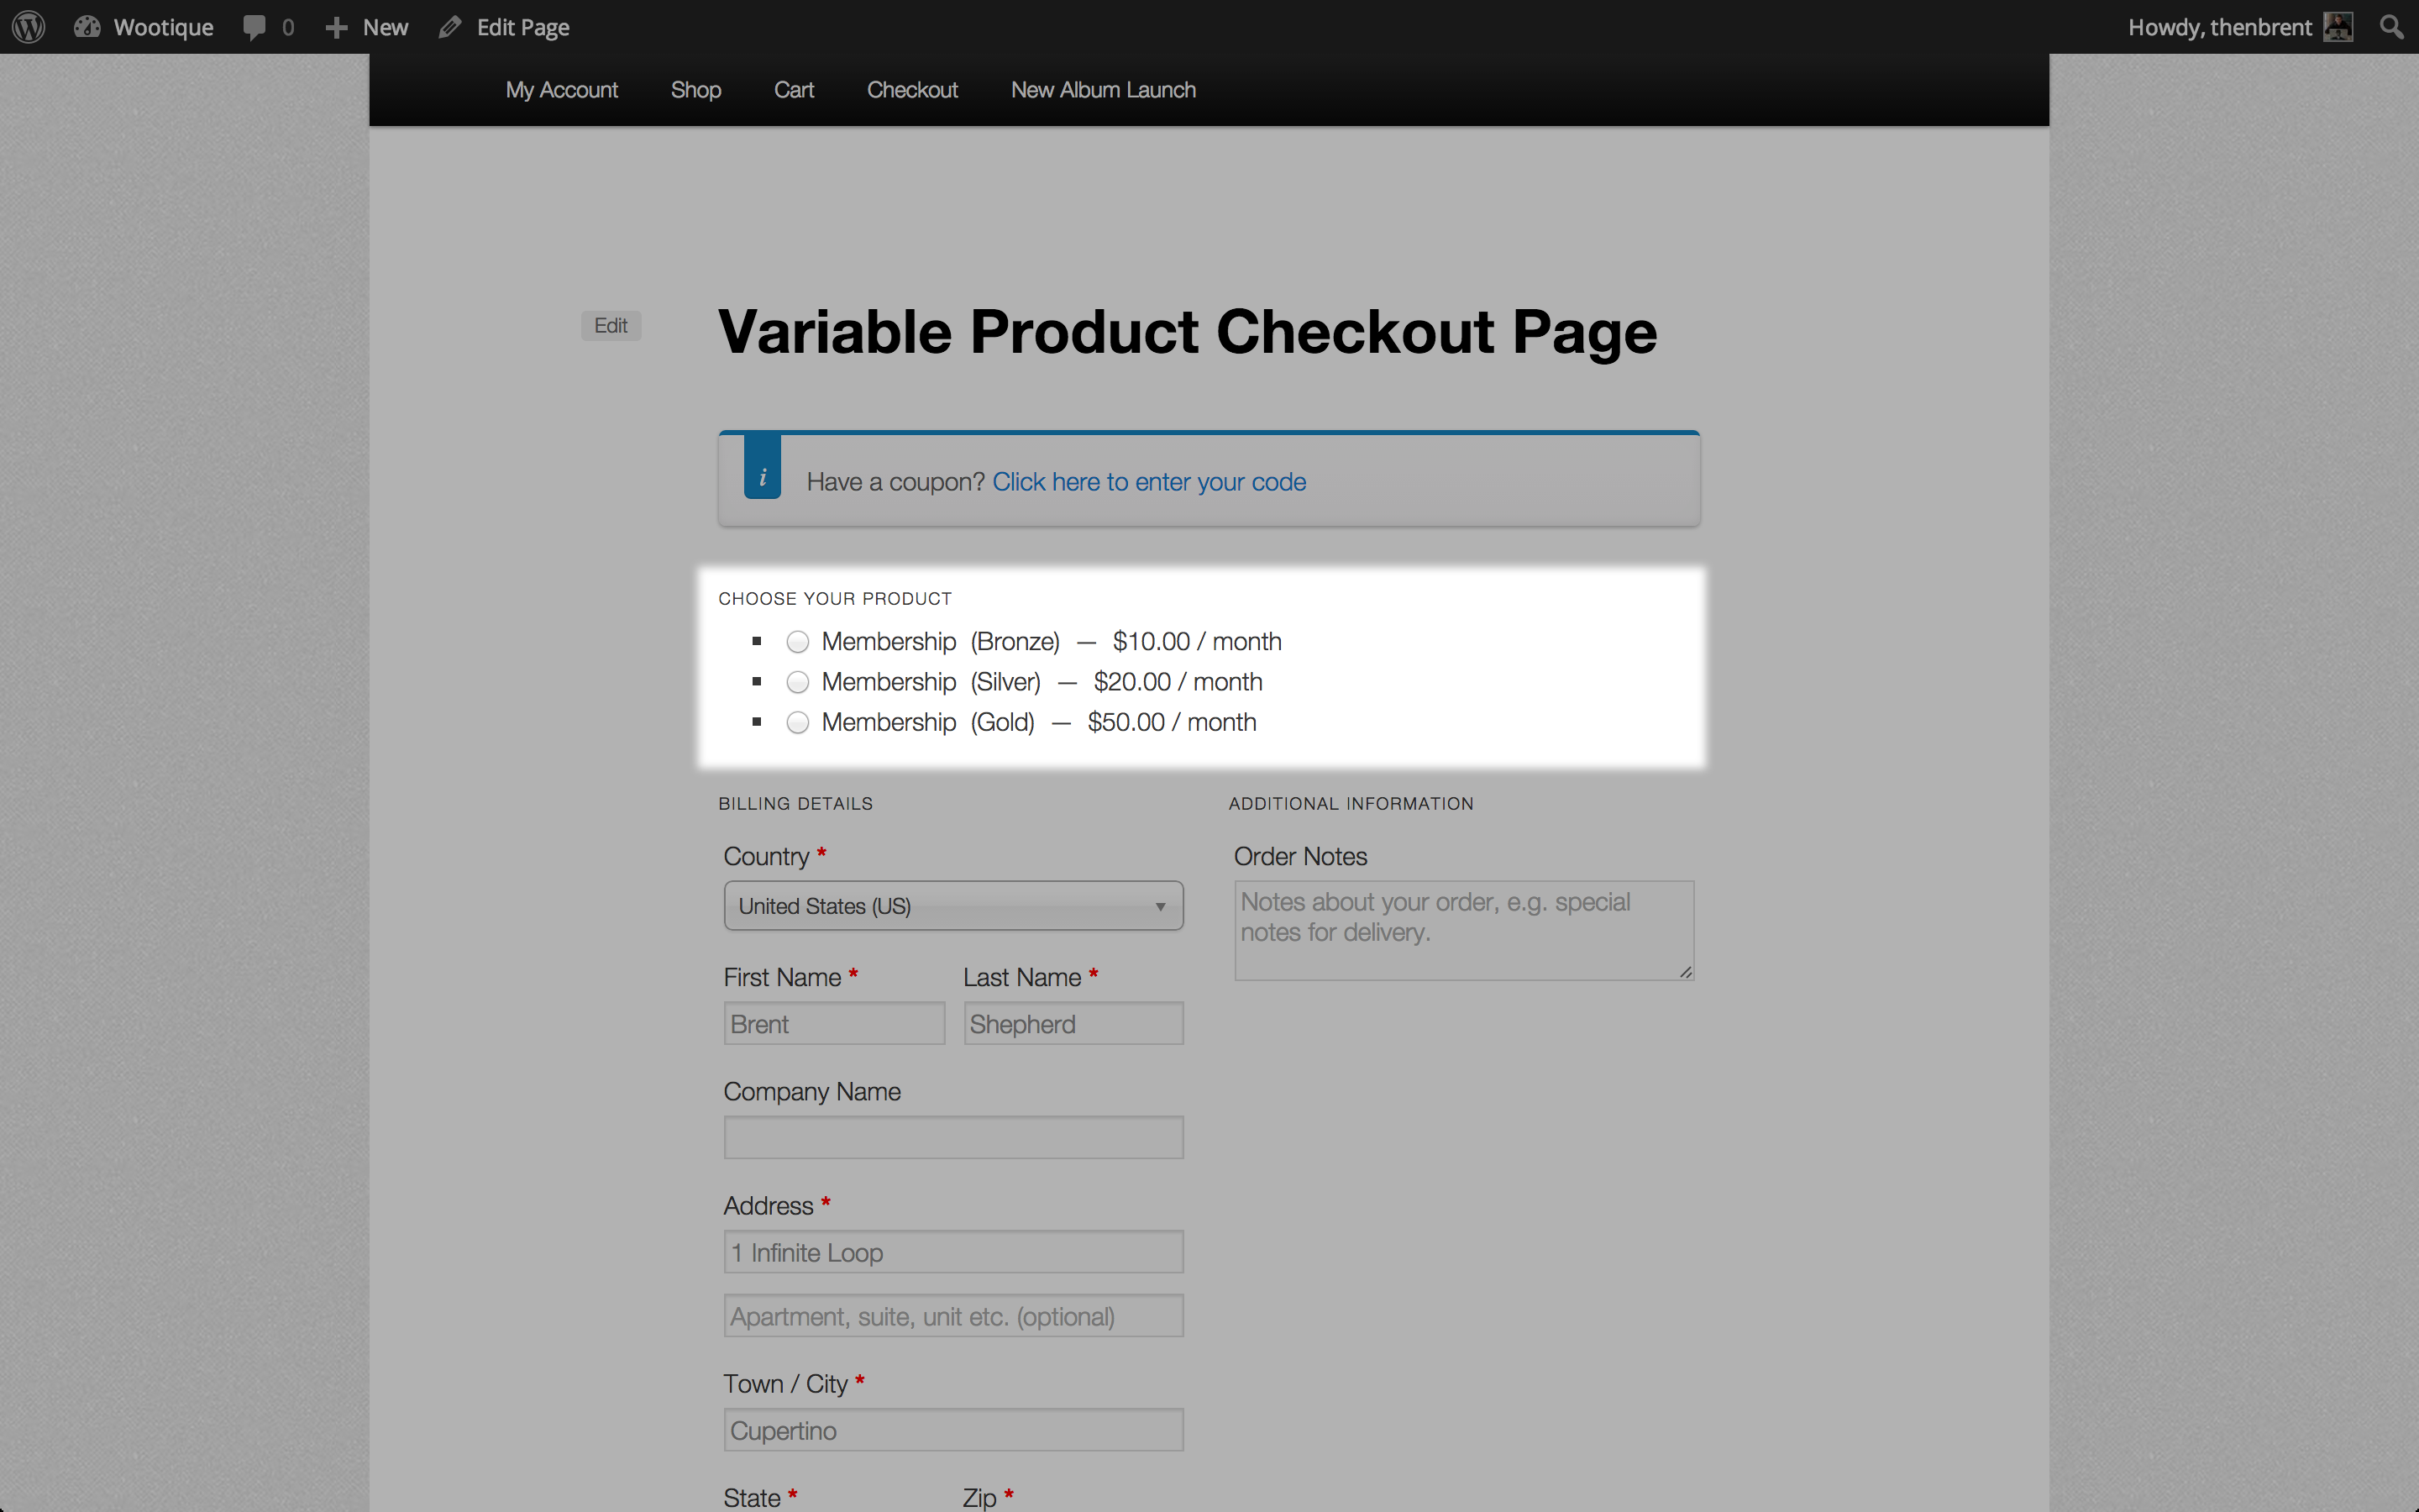Choose the Membership (Gold) radio option
Viewport: 2419px width, 1512px height.
click(x=796, y=722)
